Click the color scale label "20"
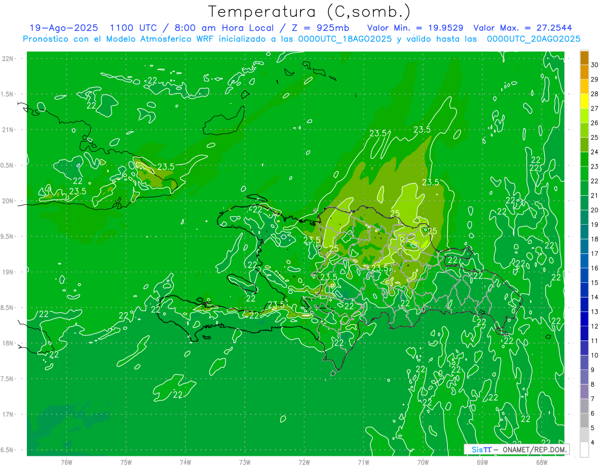 pyautogui.click(x=595, y=210)
